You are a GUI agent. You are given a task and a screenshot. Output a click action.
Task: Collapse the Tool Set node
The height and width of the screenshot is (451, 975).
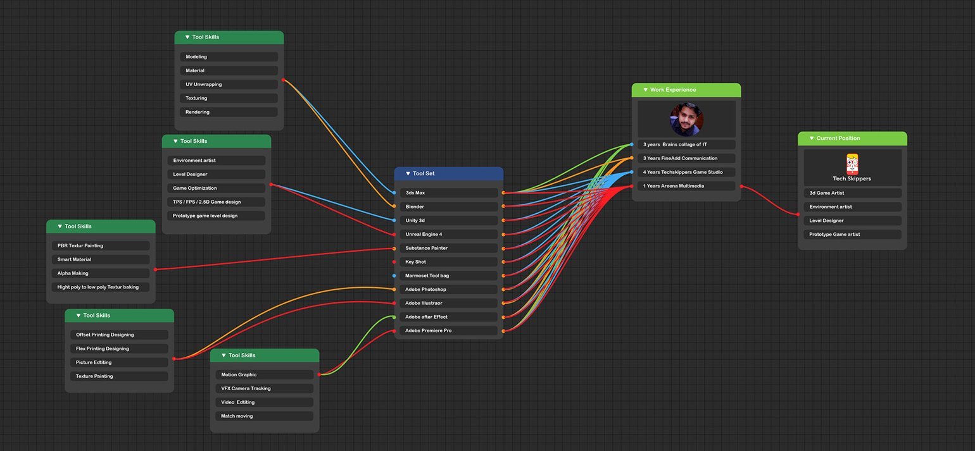coord(408,173)
